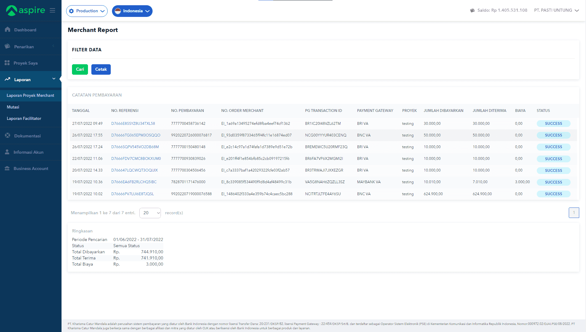Open the Proyek Saya menu item
This screenshot has width=586, height=332.
pos(31,63)
